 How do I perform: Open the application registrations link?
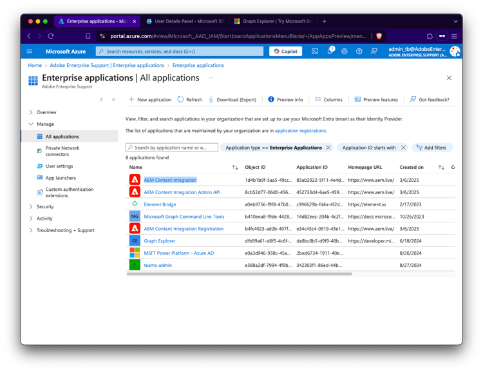coord(300,130)
